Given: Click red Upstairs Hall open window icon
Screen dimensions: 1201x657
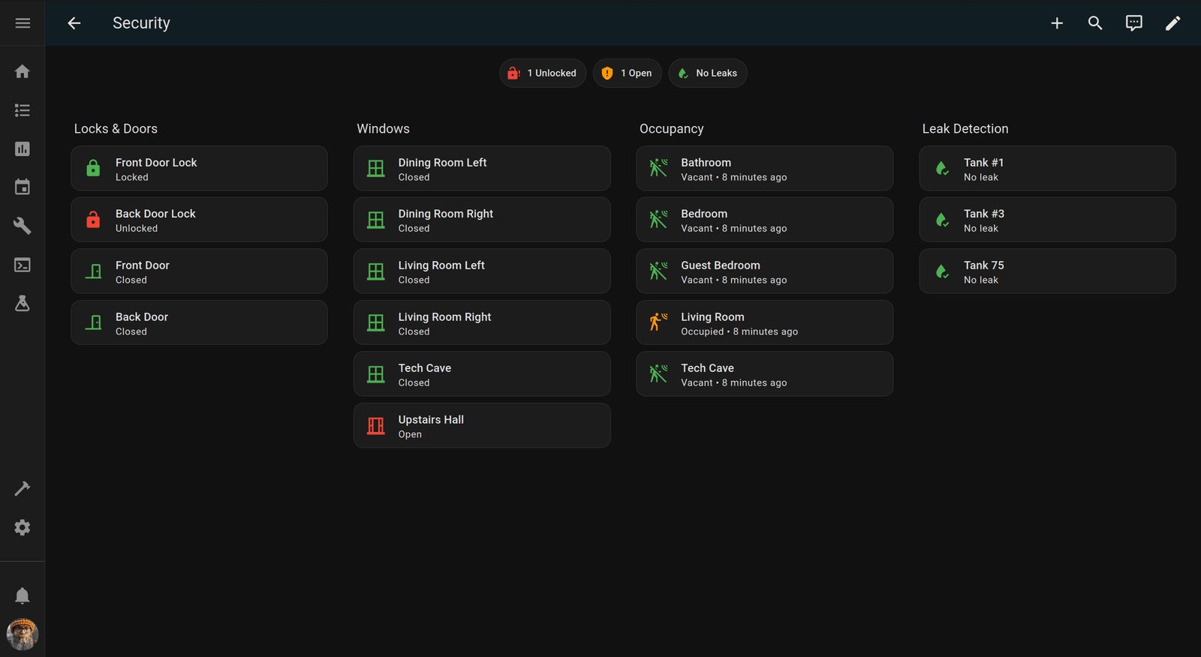Looking at the screenshot, I should [376, 426].
